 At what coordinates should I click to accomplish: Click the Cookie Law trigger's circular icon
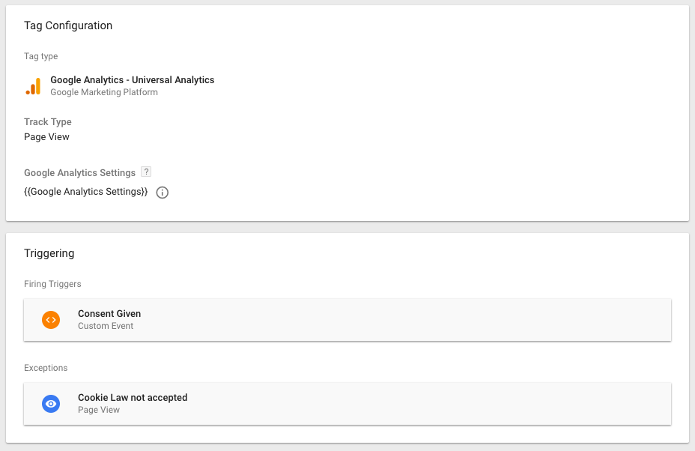[x=51, y=404]
